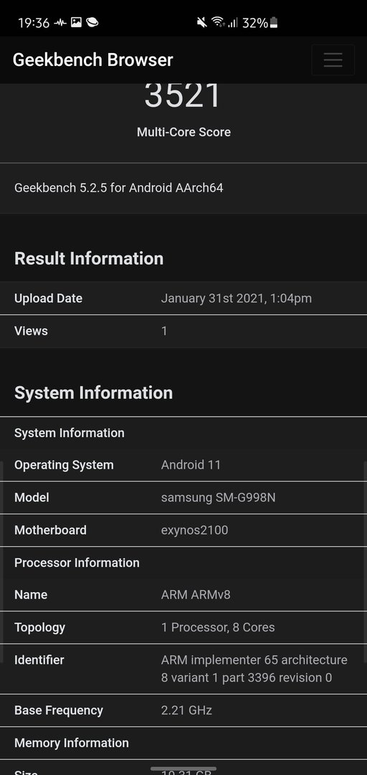Tap the activity pulse notification icon

click(60, 22)
